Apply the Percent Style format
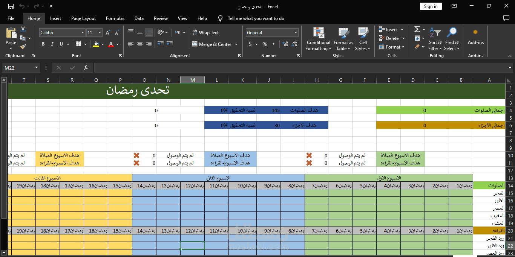This screenshot has height=257, width=515. pyautogui.click(x=264, y=44)
